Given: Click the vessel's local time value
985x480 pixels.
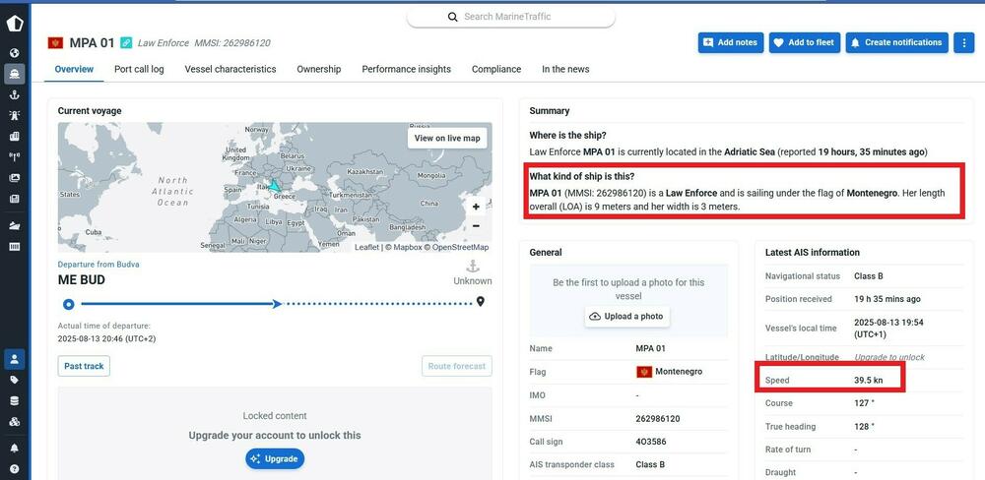Looking at the screenshot, I should tap(886, 329).
